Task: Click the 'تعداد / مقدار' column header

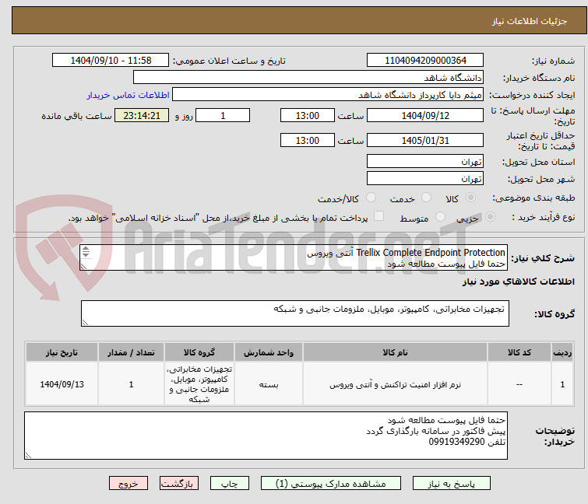Action: click(x=131, y=352)
